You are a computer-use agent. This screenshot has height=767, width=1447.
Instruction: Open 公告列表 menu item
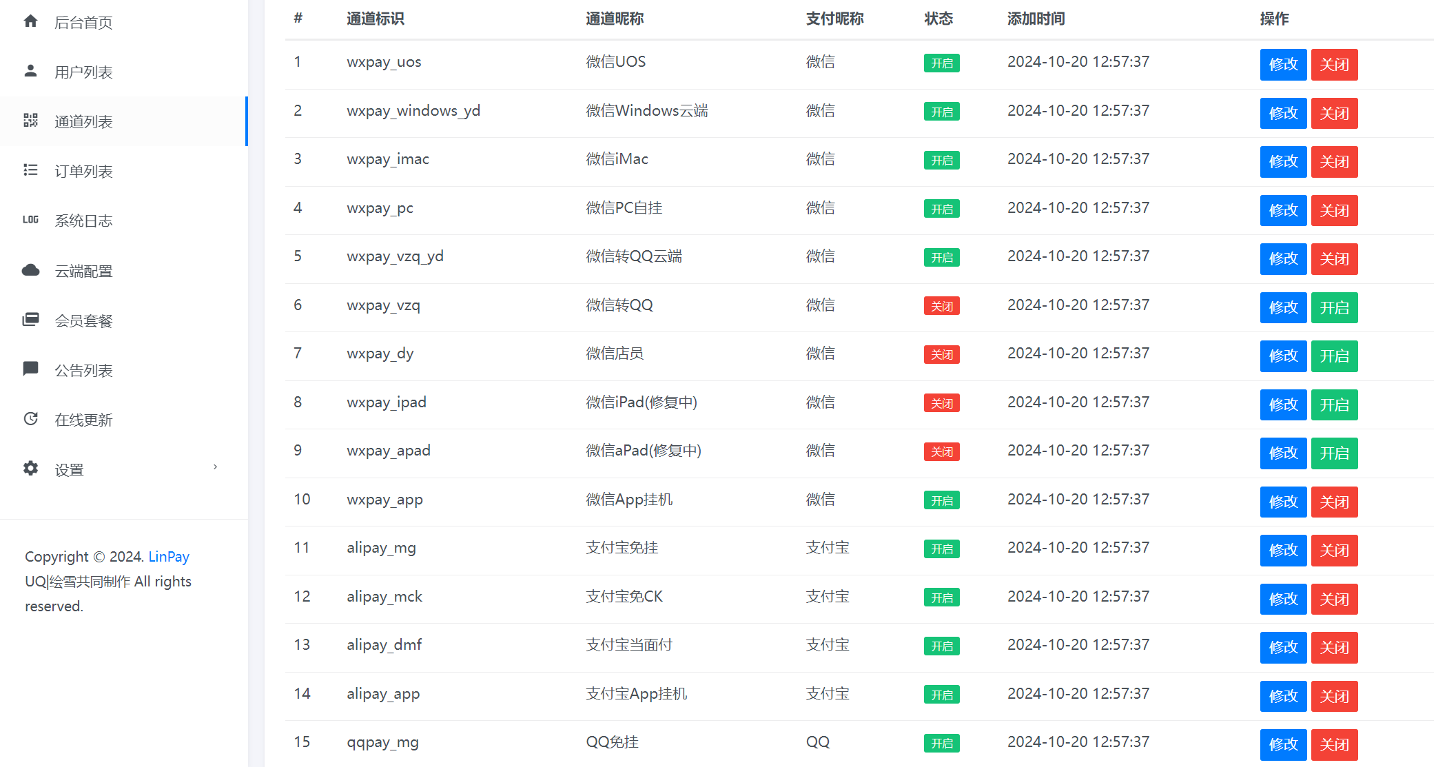point(124,370)
